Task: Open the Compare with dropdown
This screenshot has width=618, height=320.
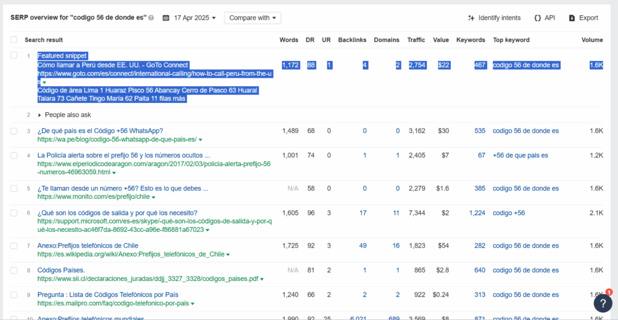Action: coord(253,18)
